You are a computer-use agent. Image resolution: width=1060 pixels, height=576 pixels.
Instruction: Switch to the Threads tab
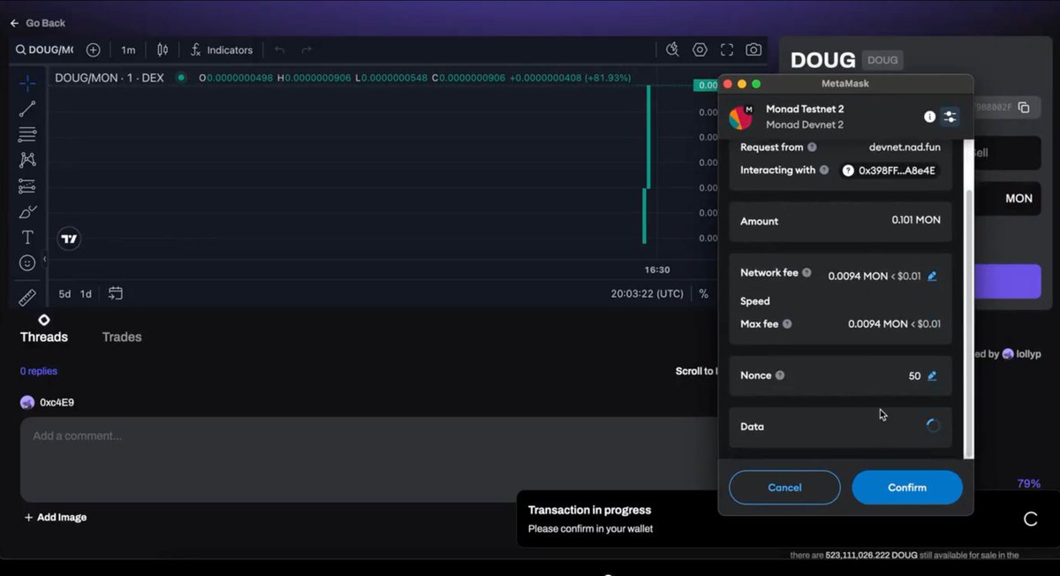44,337
